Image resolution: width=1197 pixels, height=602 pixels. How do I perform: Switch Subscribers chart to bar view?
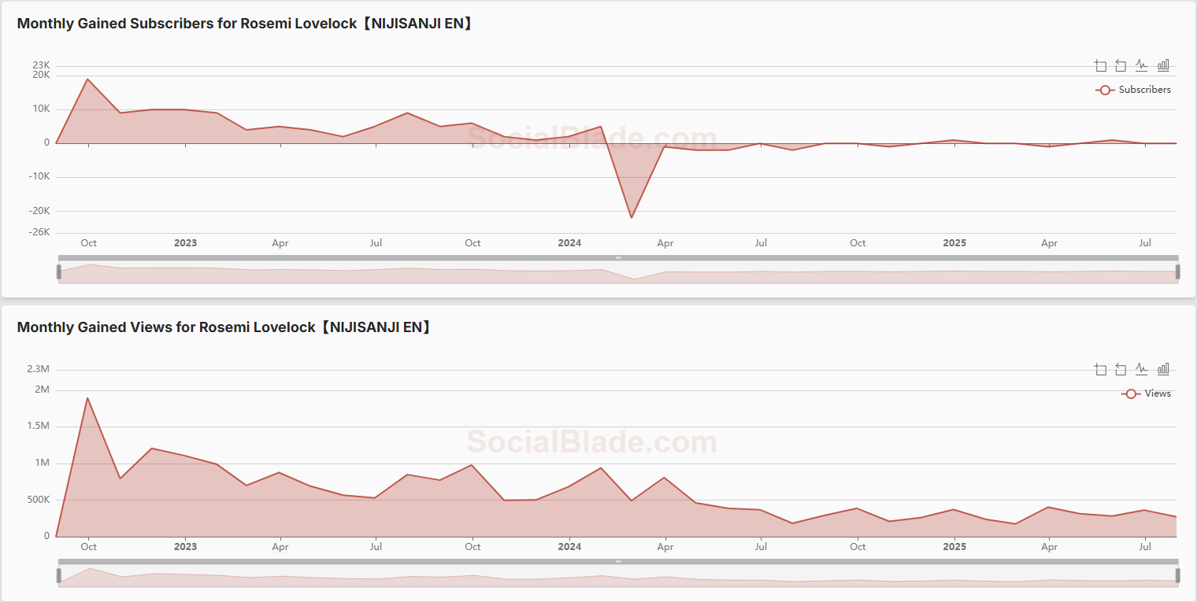coord(1163,65)
